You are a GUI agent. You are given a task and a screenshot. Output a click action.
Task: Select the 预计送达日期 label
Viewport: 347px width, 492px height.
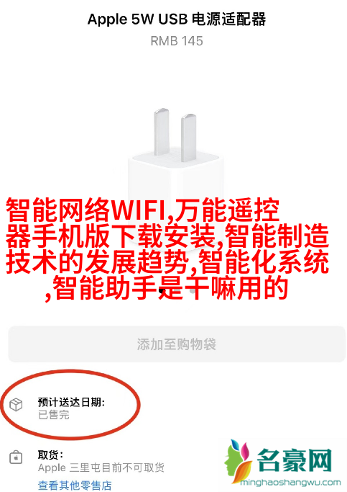click(x=71, y=402)
